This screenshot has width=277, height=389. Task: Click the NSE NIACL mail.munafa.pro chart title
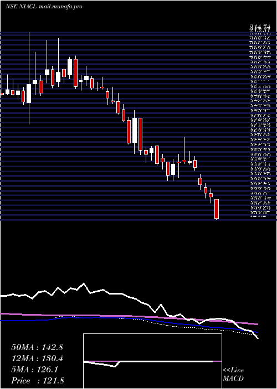click(x=44, y=7)
